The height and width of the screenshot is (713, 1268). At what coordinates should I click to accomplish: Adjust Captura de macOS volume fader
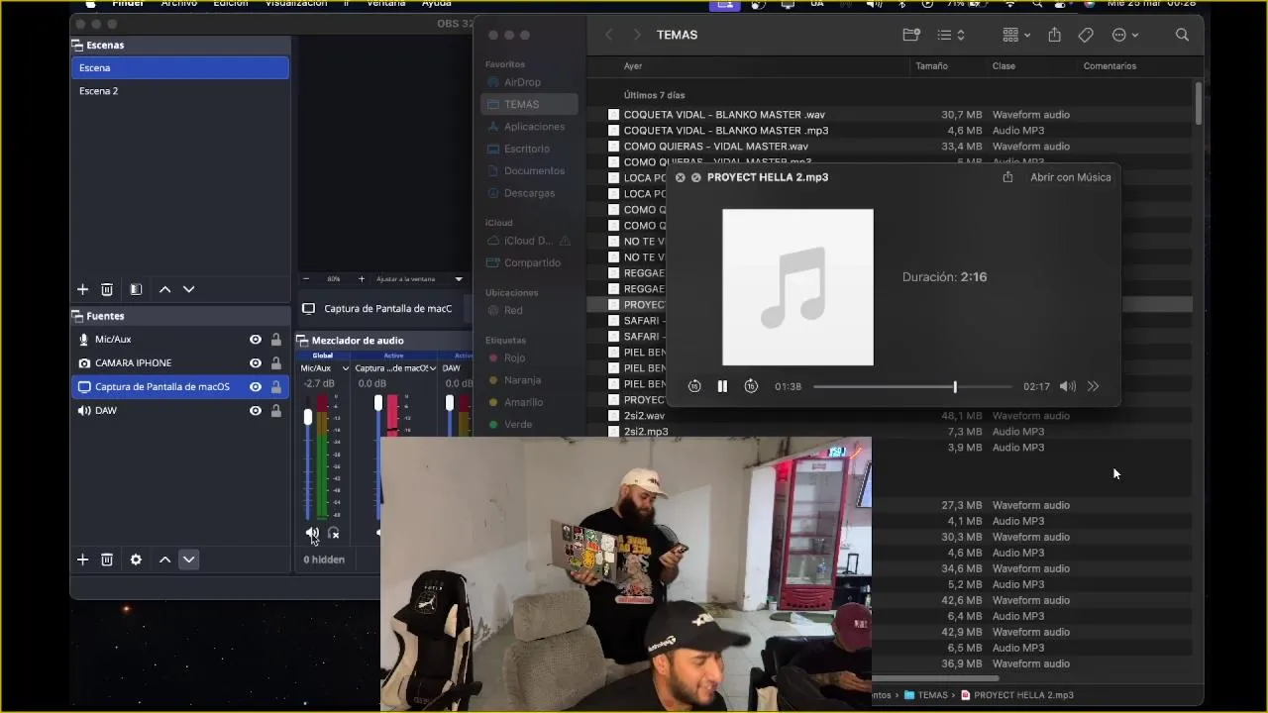click(377, 403)
